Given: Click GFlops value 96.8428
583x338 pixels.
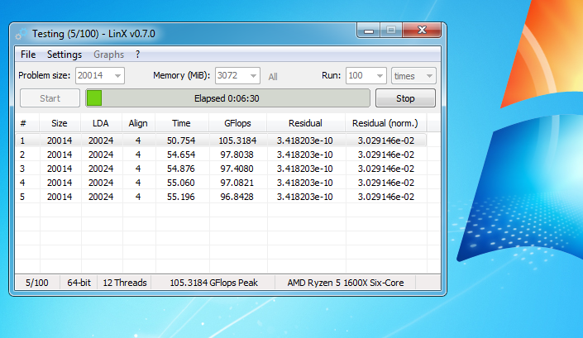Looking at the screenshot, I should click(237, 198).
